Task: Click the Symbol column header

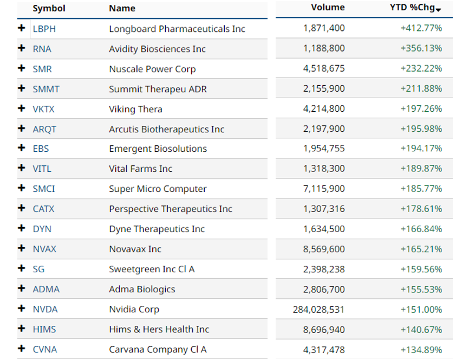Action: 49,8
